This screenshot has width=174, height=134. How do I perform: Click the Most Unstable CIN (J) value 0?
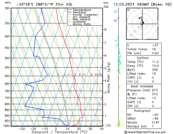coord(153,106)
